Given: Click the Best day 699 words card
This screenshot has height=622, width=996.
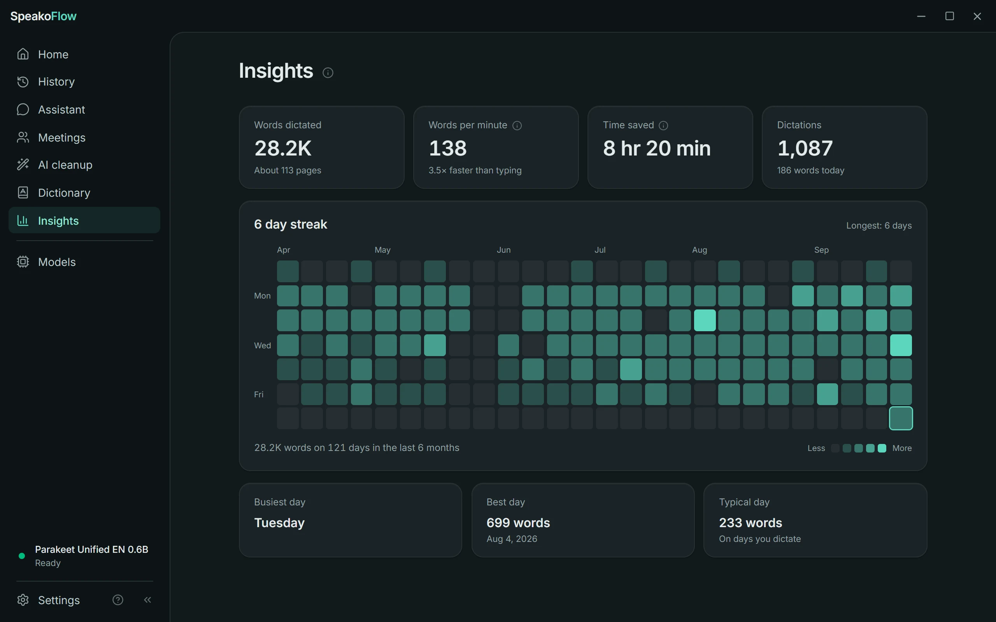Looking at the screenshot, I should (583, 520).
